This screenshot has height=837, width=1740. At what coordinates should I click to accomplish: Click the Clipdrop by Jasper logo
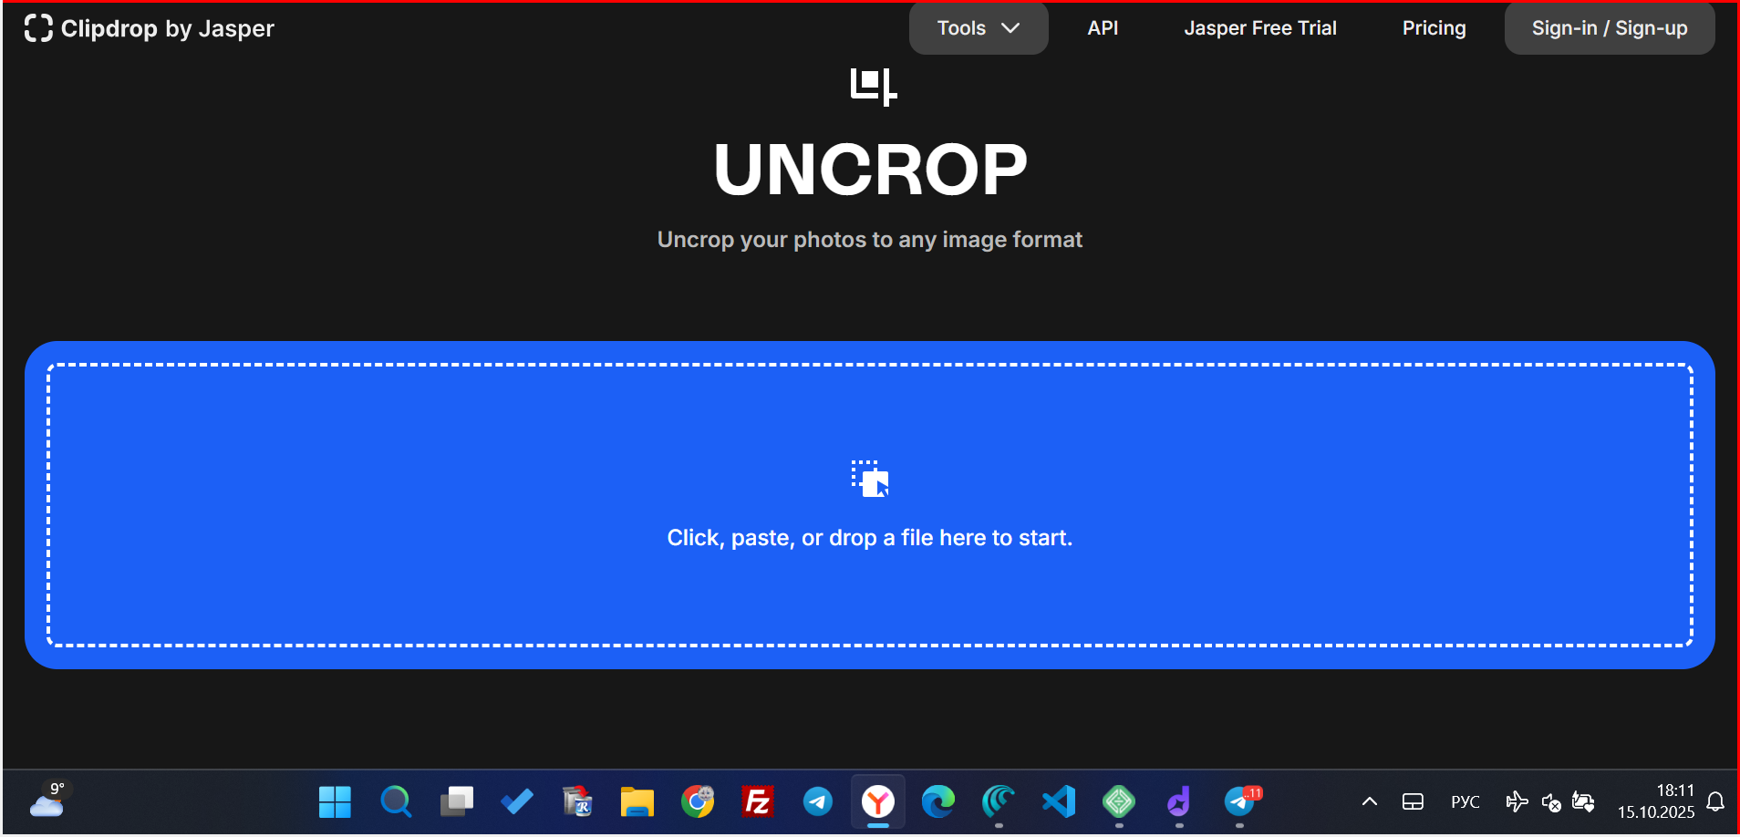149,28
